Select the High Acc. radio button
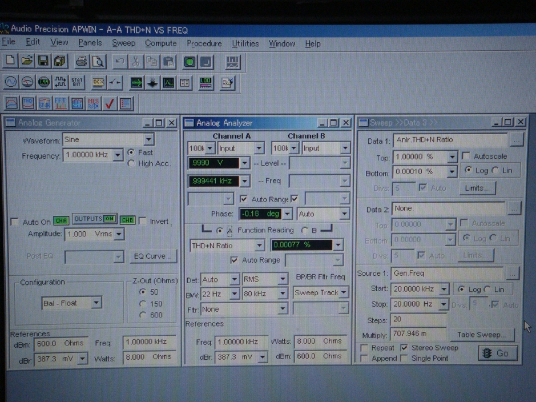This screenshot has height=402, width=536. pos(131,163)
